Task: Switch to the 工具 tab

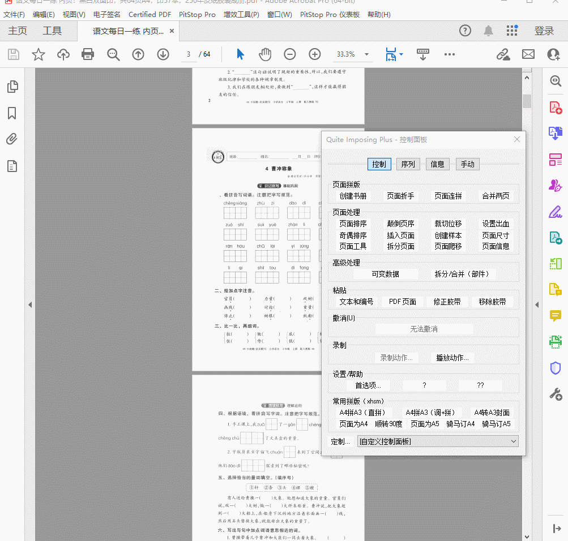Action: coord(52,31)
